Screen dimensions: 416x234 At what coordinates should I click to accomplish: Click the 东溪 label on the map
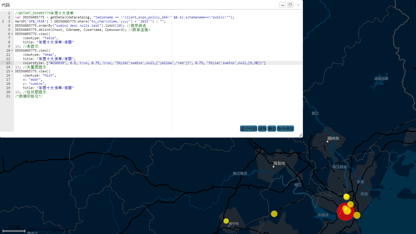coord(360,182)
